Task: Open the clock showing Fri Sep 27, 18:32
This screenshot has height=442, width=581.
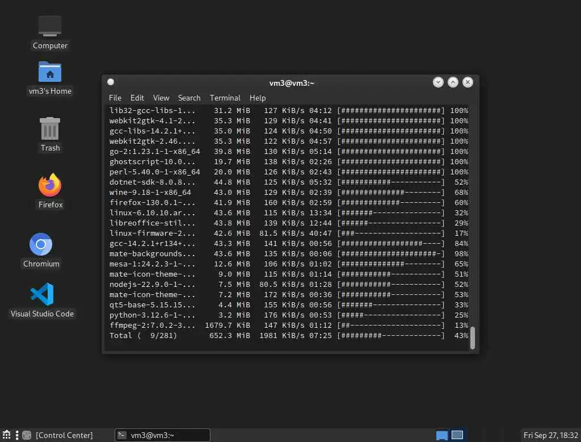Action: (x=550, y=435)
